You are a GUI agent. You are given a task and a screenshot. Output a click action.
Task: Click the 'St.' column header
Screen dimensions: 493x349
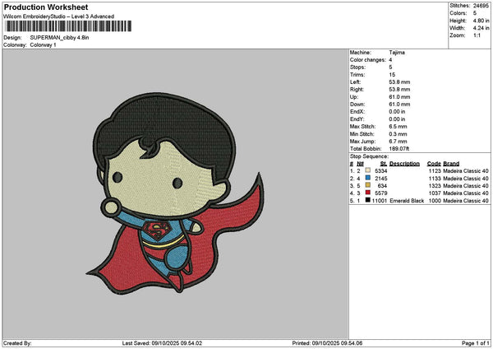pyautogui.click(x=384, y=164)
